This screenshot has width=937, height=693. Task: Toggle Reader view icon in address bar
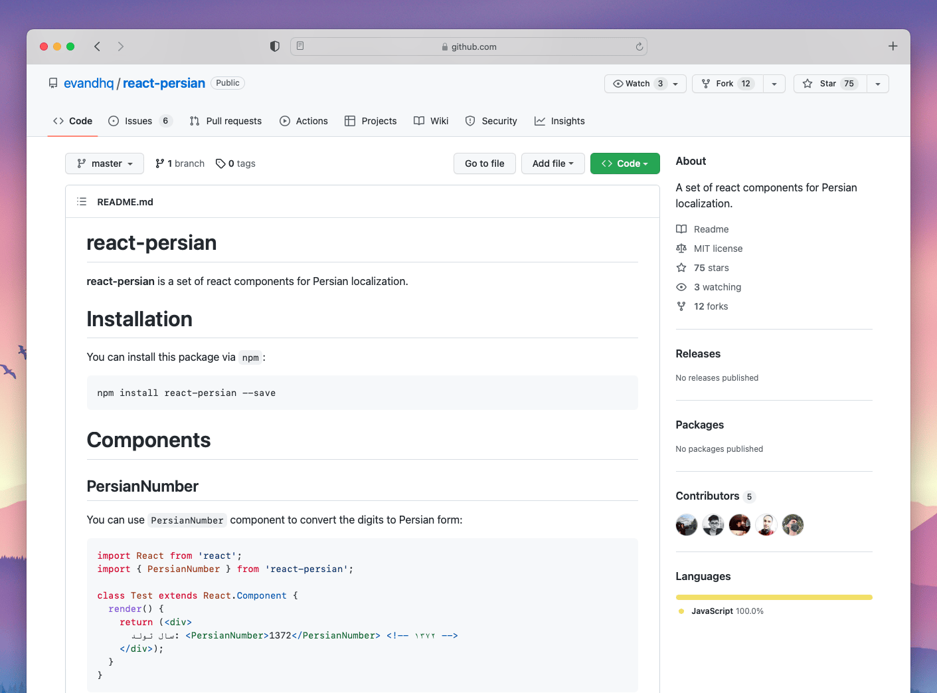click(300, 46)
